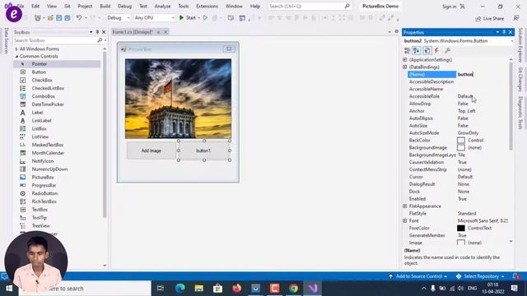Expand the FlatAppearance property
Viewport: 527px width, 296px height.
click(405, 206)
